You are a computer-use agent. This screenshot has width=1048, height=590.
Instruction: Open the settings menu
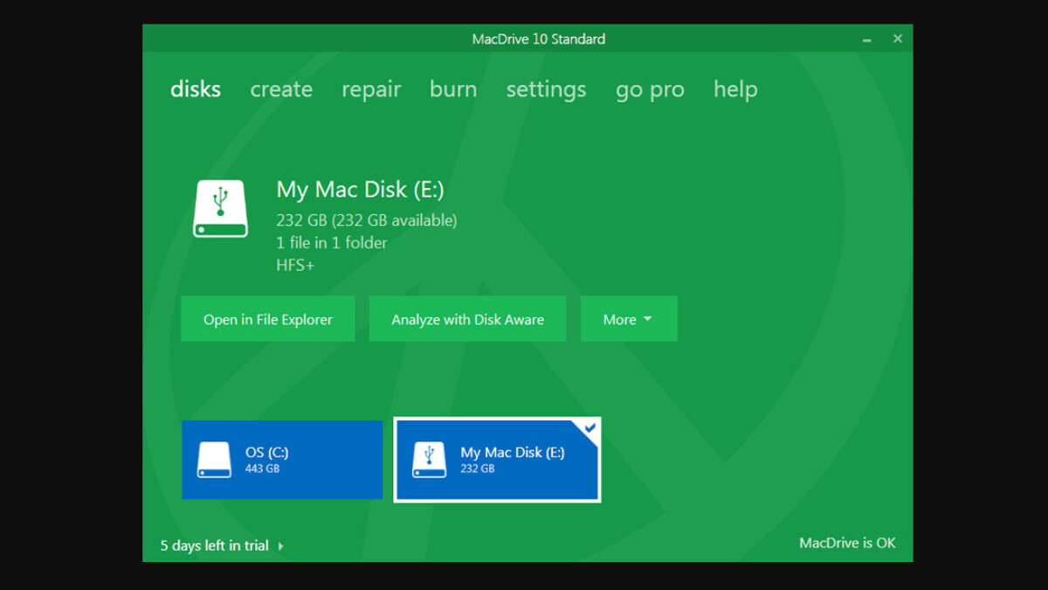pos(546,88)
